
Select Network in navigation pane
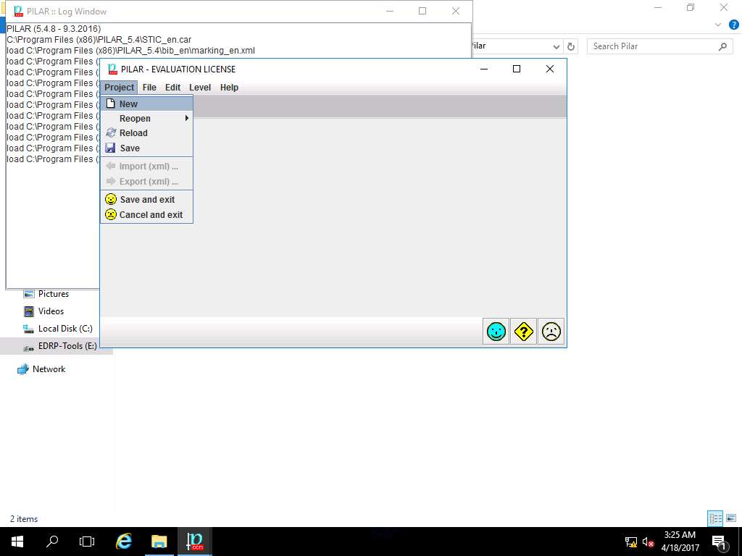point(49,369)
